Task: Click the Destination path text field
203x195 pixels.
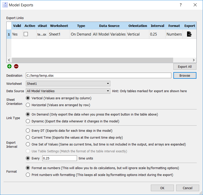Action: point(99,75)
